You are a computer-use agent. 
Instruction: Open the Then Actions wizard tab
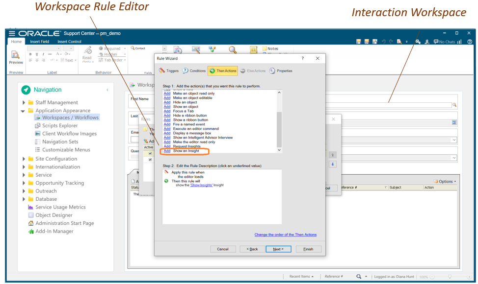coord(223,71)
